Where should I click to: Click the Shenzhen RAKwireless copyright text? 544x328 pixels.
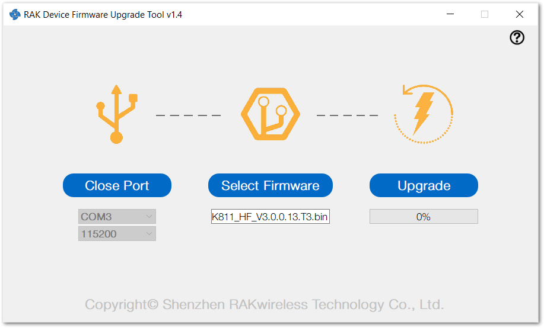(265, 304)
